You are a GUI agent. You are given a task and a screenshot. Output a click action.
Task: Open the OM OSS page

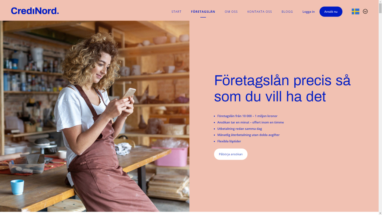click(231, 12)
